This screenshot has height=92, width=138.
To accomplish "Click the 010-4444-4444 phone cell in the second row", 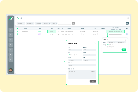I will (x=69, y=34).
